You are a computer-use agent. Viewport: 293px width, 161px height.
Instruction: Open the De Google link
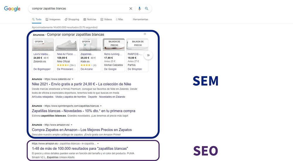[x=110, y=69]
